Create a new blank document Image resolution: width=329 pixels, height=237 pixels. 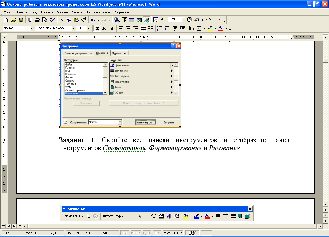6,20
